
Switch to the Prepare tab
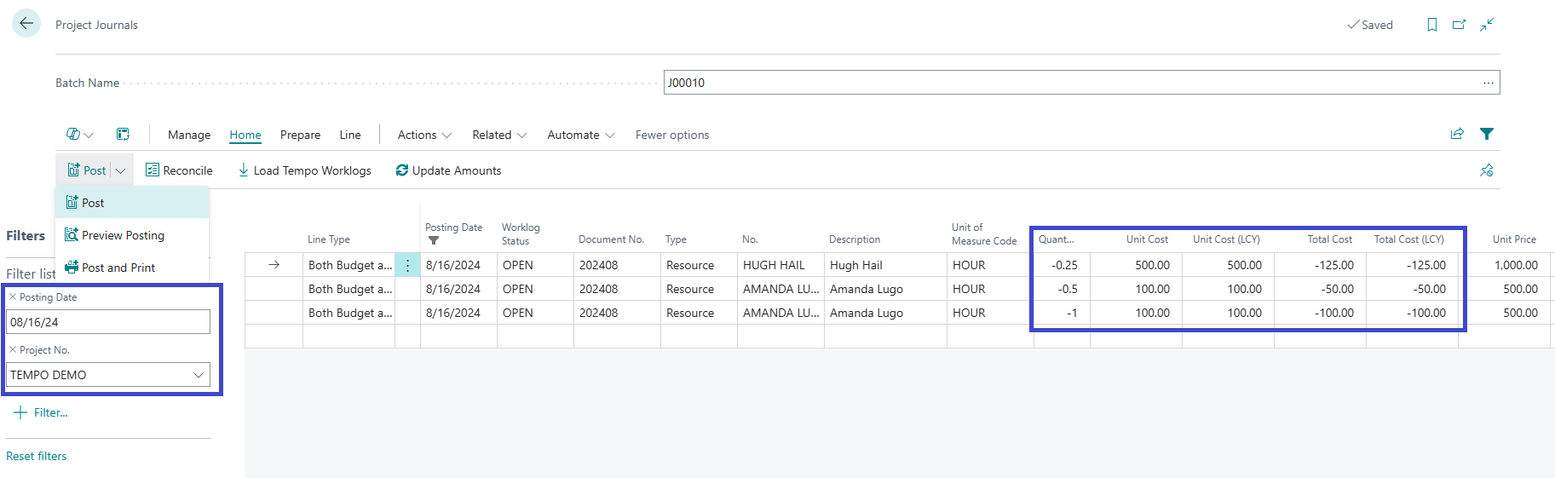(300, 135)
